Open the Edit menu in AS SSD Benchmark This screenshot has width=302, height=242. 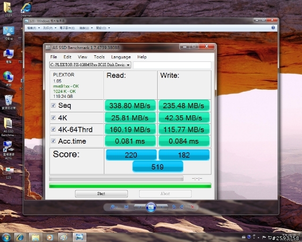(67, 57)
